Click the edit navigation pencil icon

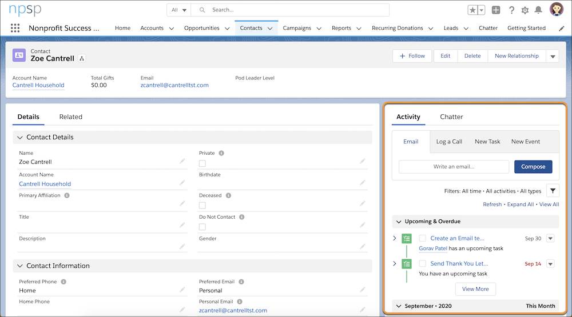pyautogui.click(x=562, y=29)
